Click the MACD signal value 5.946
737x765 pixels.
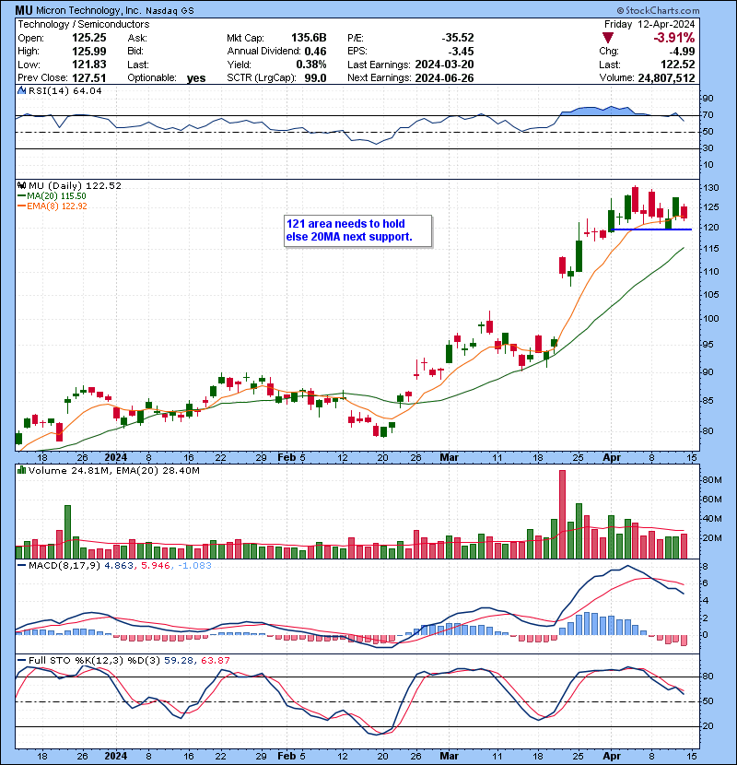click(x=156, y=566)
